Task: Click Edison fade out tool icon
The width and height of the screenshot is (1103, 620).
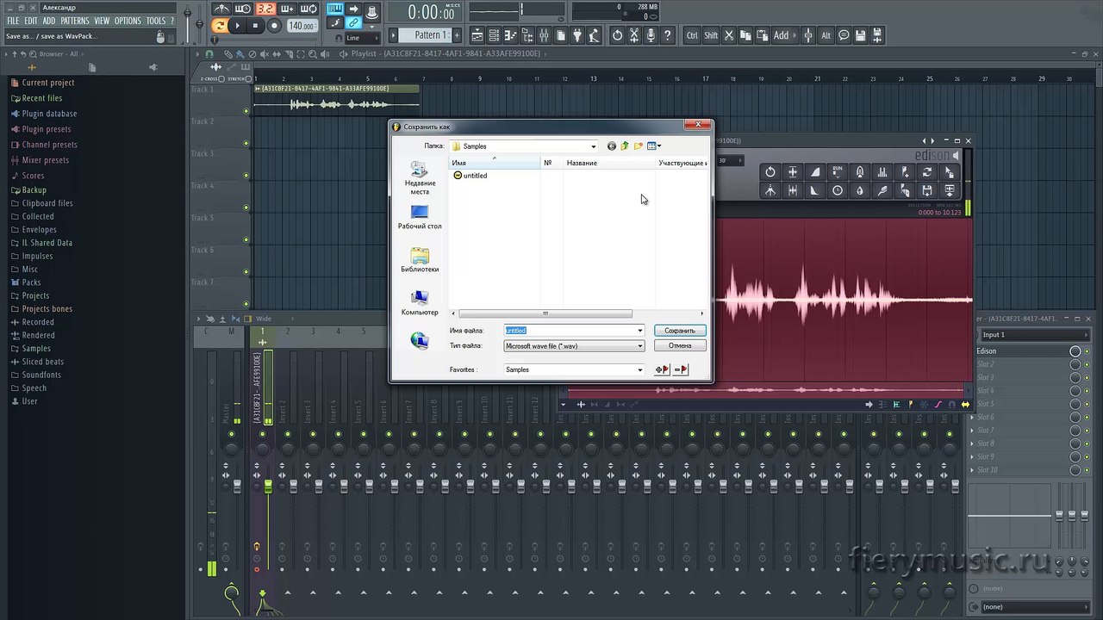Action: point(815,190)
